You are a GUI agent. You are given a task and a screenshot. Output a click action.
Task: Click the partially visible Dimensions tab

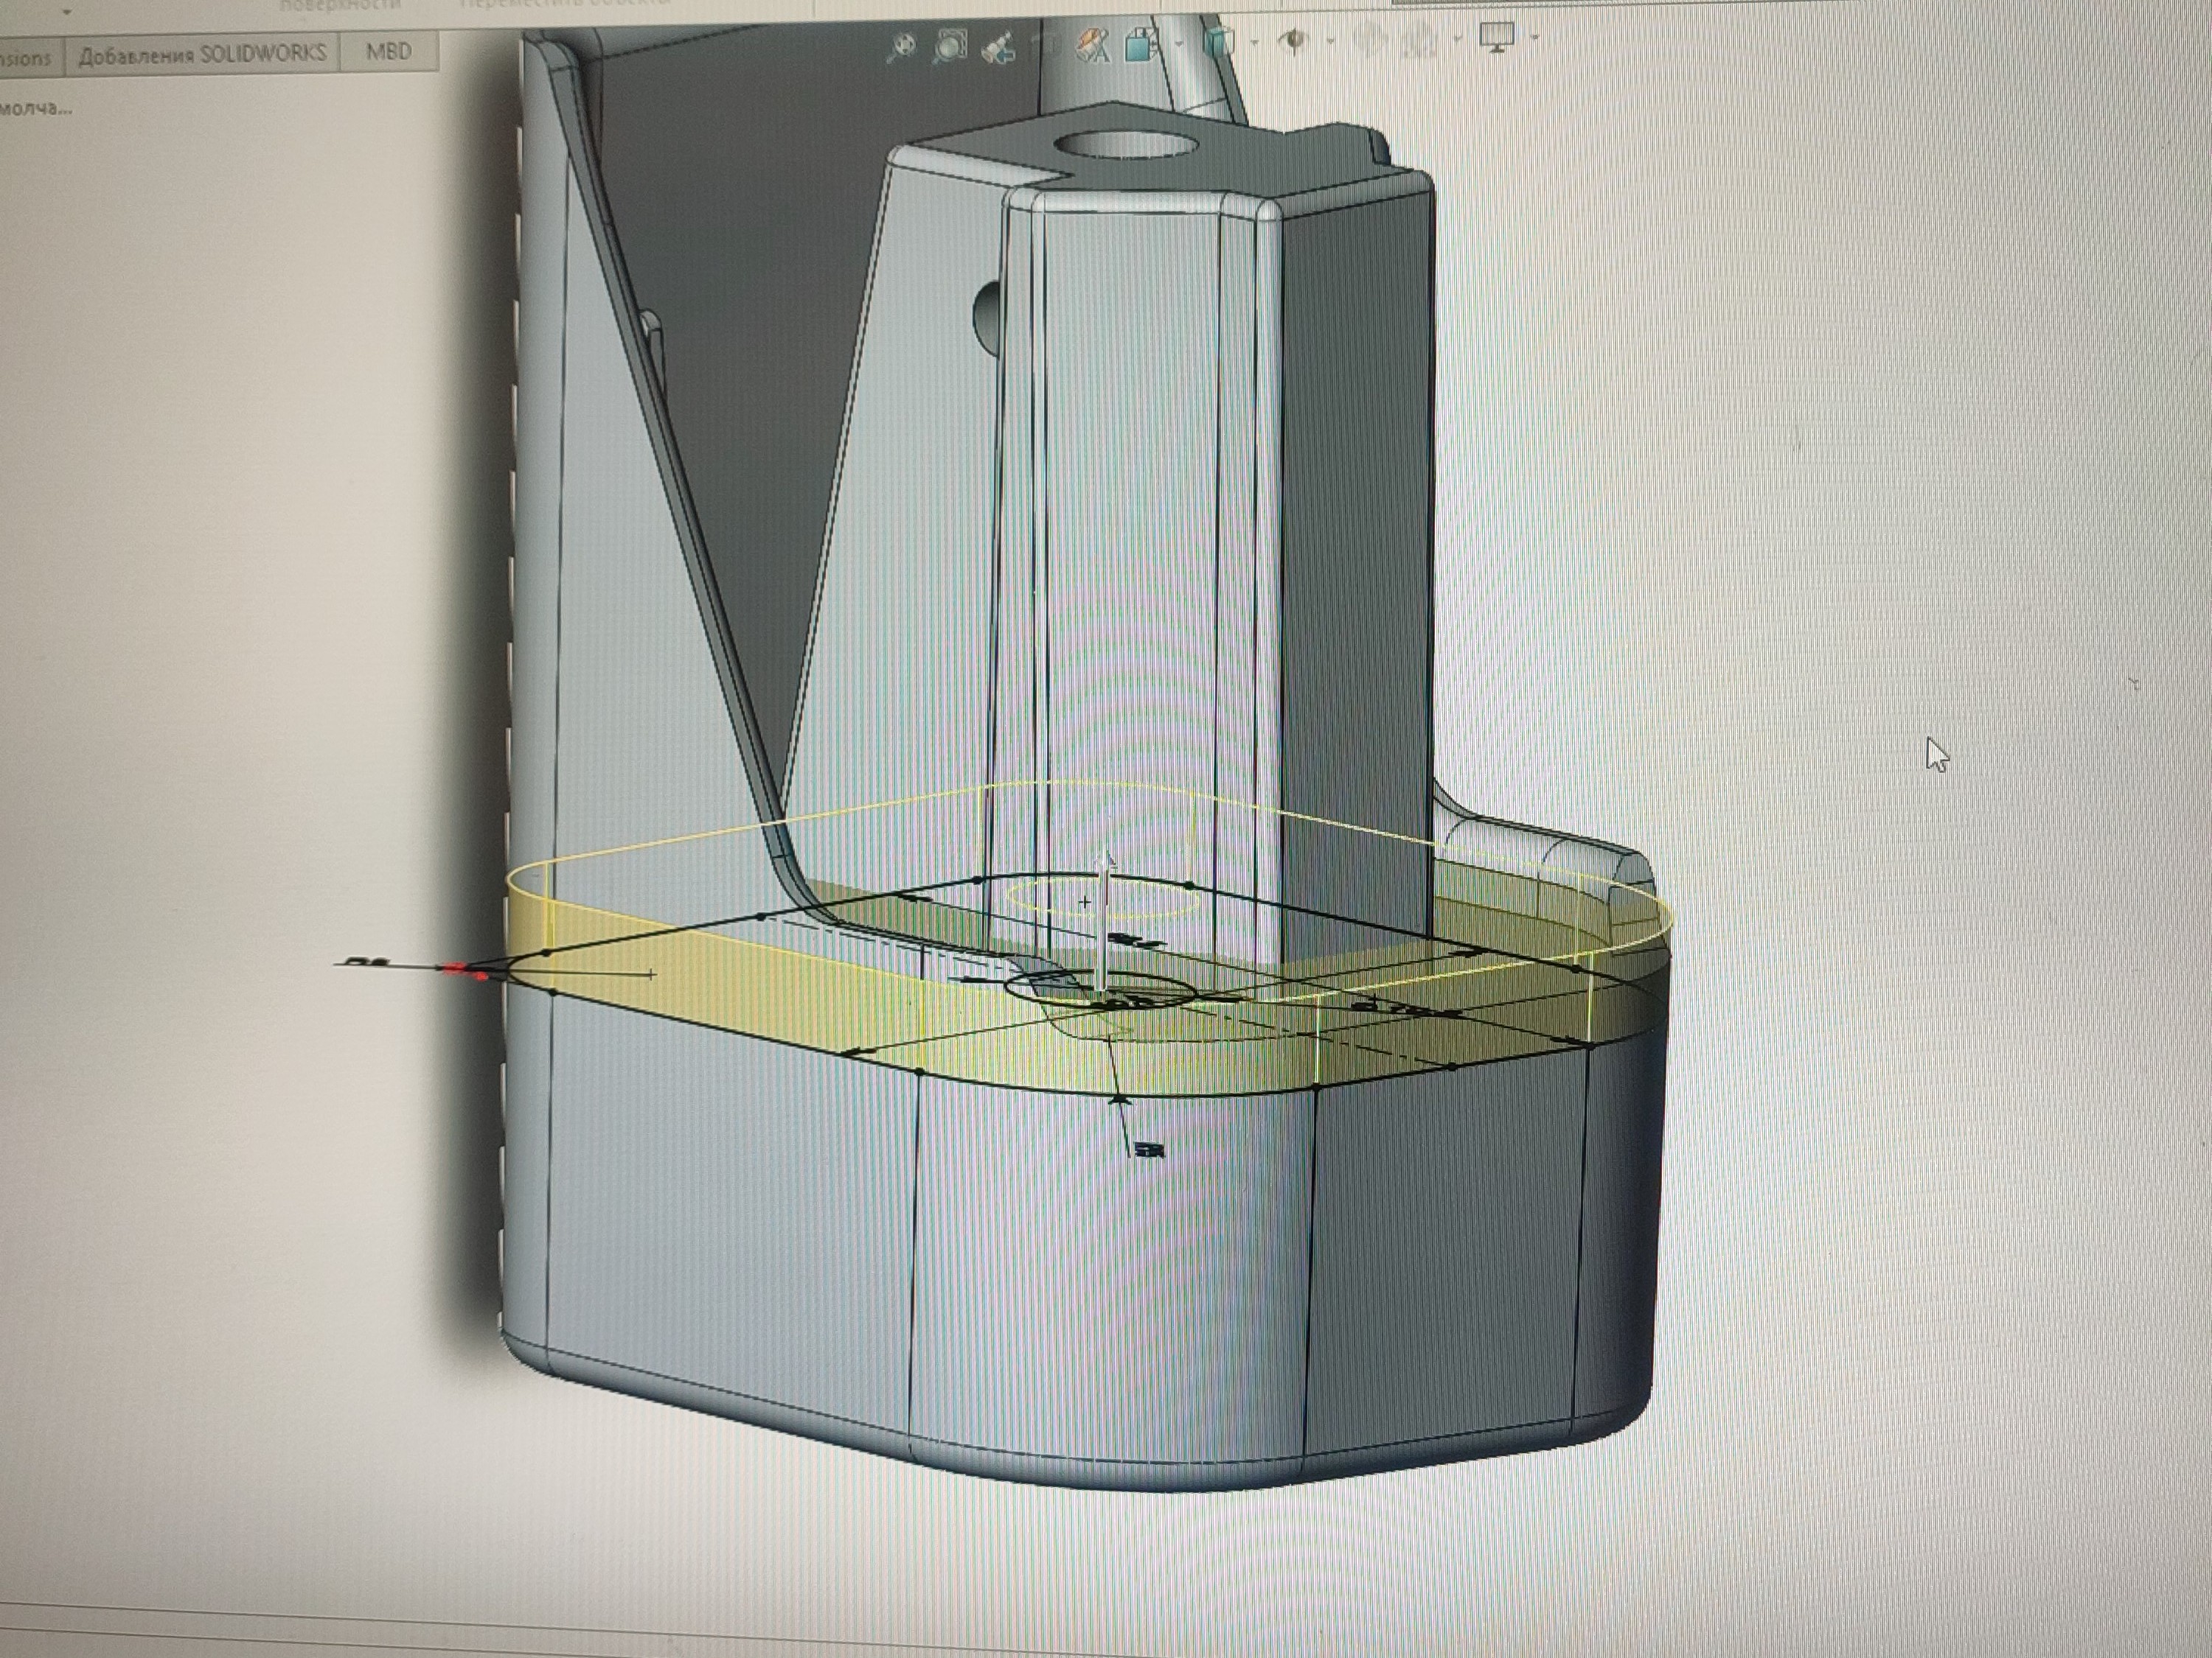coord(26,58)
